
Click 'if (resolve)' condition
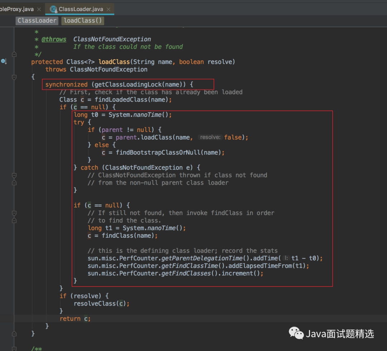coord(81,296)
